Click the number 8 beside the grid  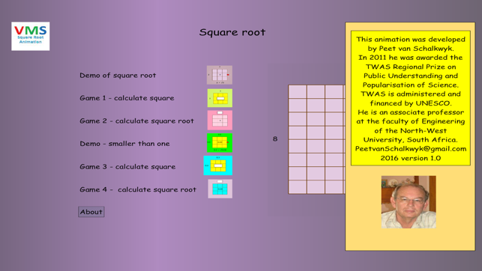[275, 139]
